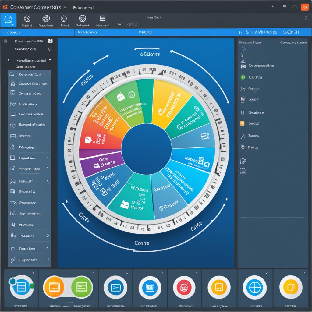
Task: Select the leftmost globe icon in top toolbar
Action: pyautogui.click(x=27, y=19)
